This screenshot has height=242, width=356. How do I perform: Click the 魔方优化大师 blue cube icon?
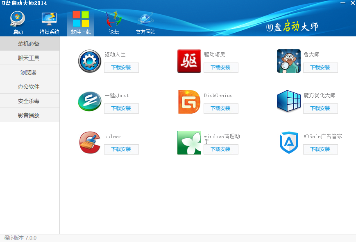click(x=289, y=101)
